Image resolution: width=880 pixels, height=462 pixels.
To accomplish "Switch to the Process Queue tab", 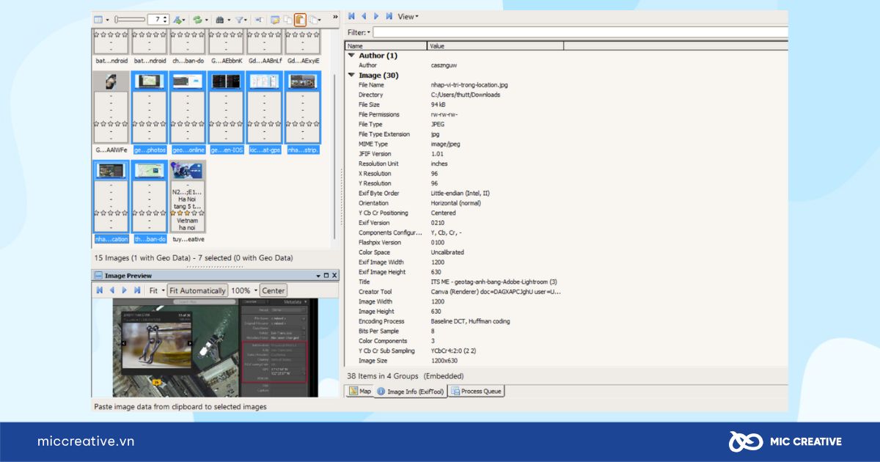I will coord(476,392).
